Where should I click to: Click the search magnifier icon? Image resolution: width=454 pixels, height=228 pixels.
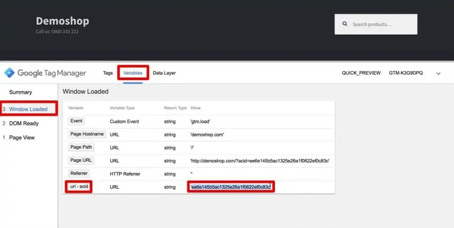344,24
